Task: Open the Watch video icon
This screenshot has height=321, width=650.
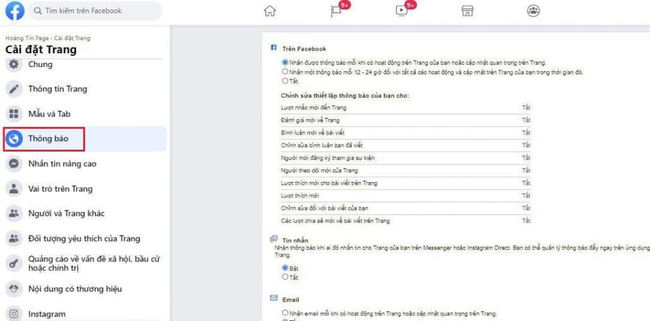Action: coord(401,11)
